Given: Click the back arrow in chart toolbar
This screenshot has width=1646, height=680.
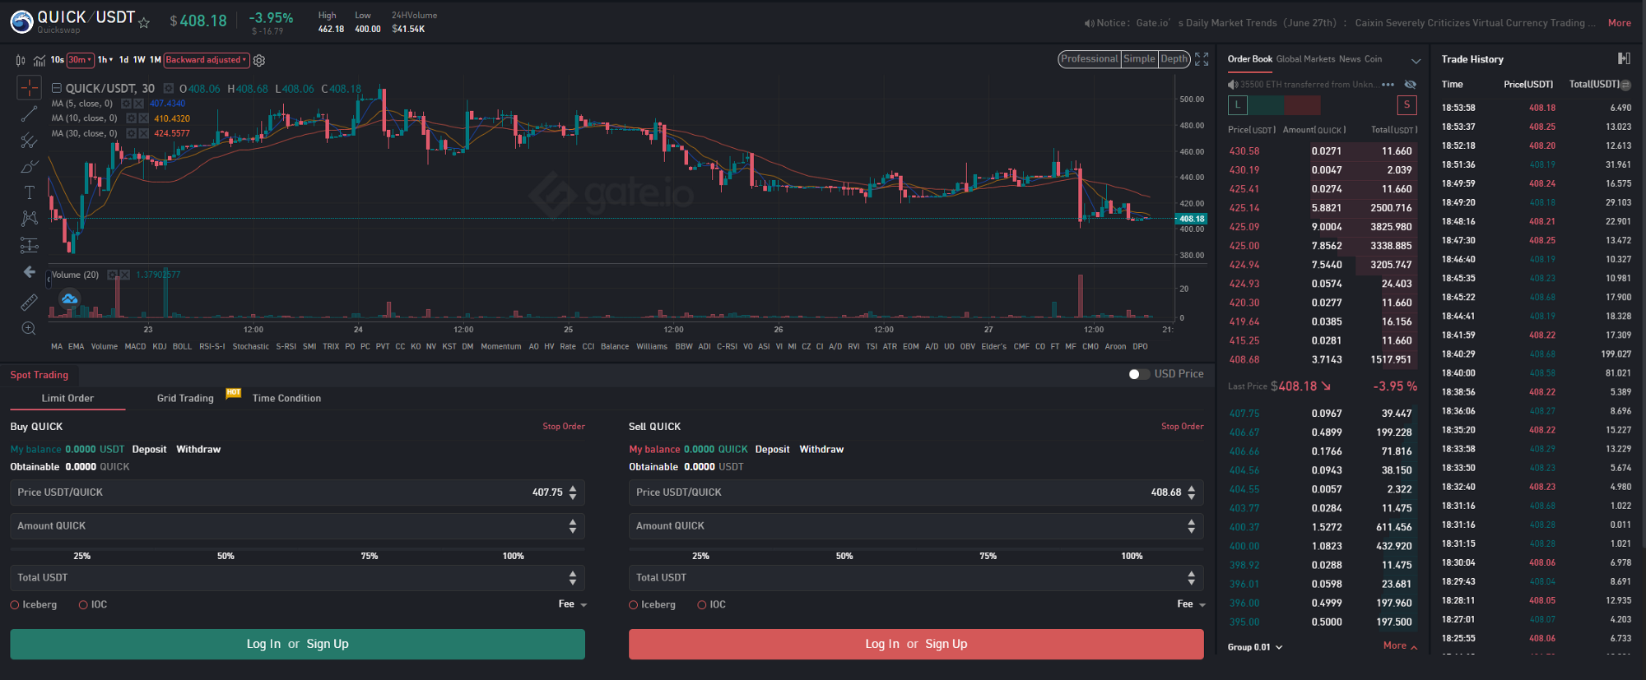Looking at the screenshot, I should pyautogui.click(x=29, y=271).
